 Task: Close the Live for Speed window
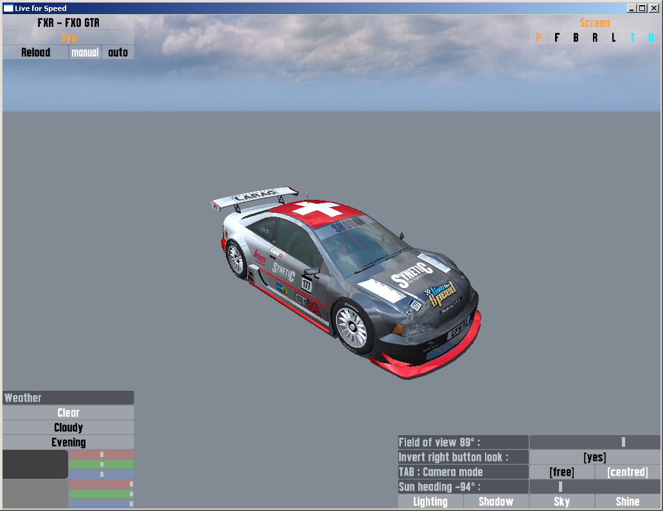coord(654,8)
